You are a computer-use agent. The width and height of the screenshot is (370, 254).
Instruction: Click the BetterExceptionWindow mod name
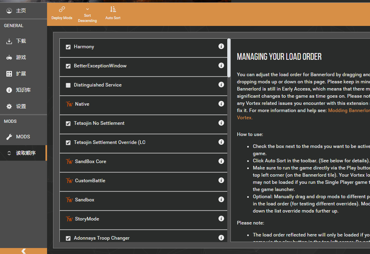click(x=100, y=66)
